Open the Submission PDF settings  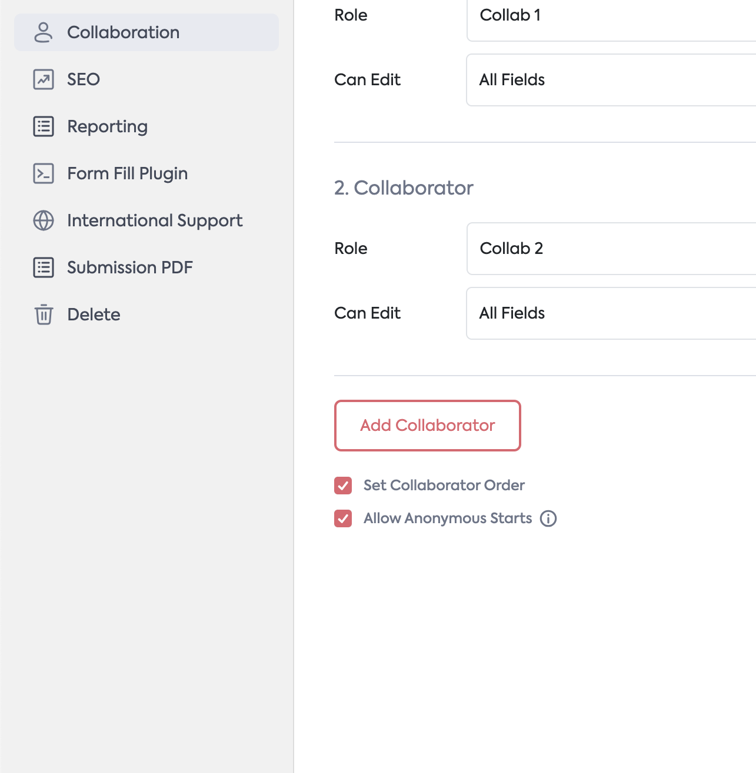pos(129,267)
